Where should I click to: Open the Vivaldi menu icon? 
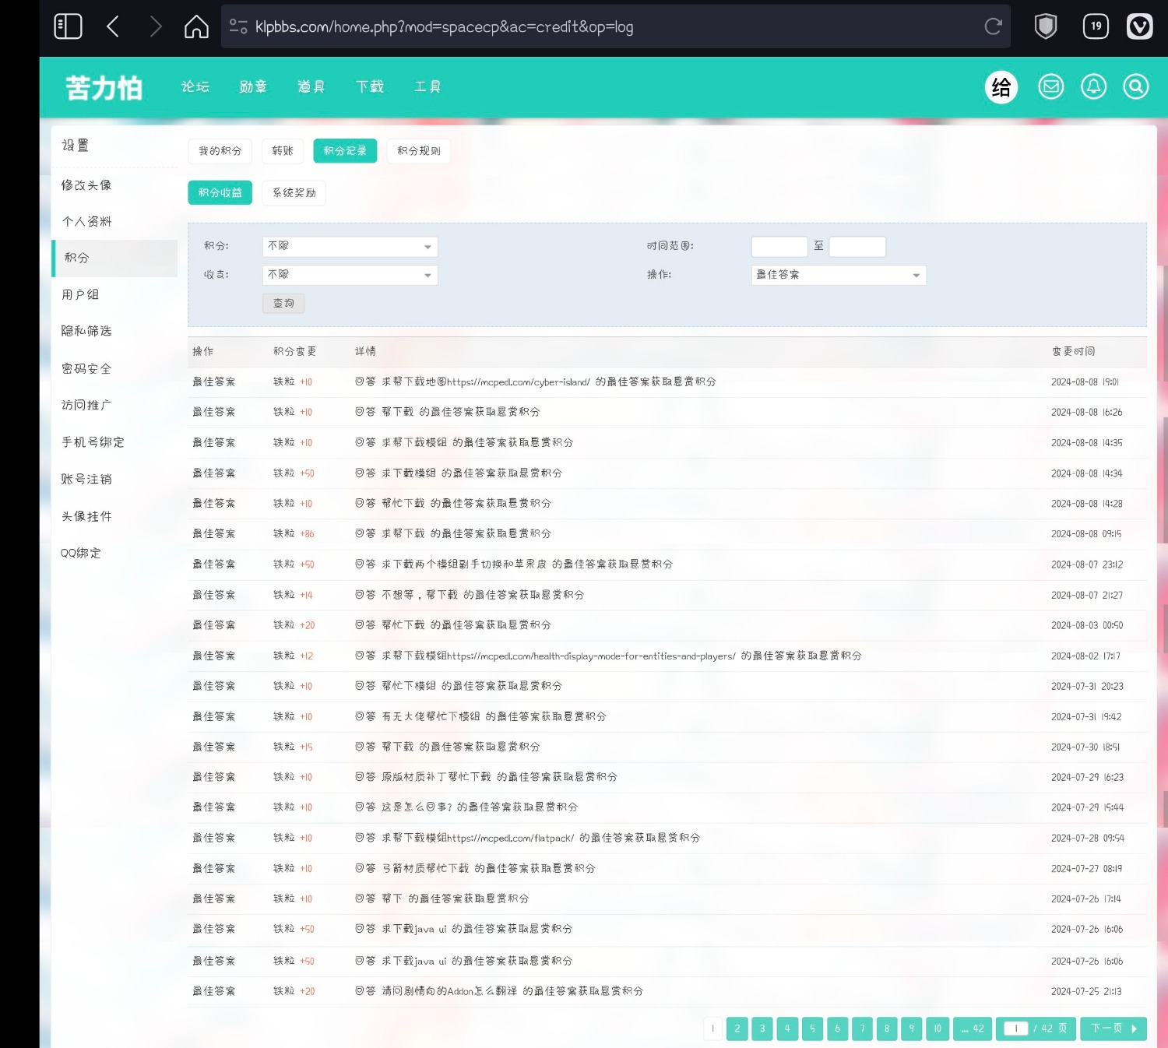1140,26
